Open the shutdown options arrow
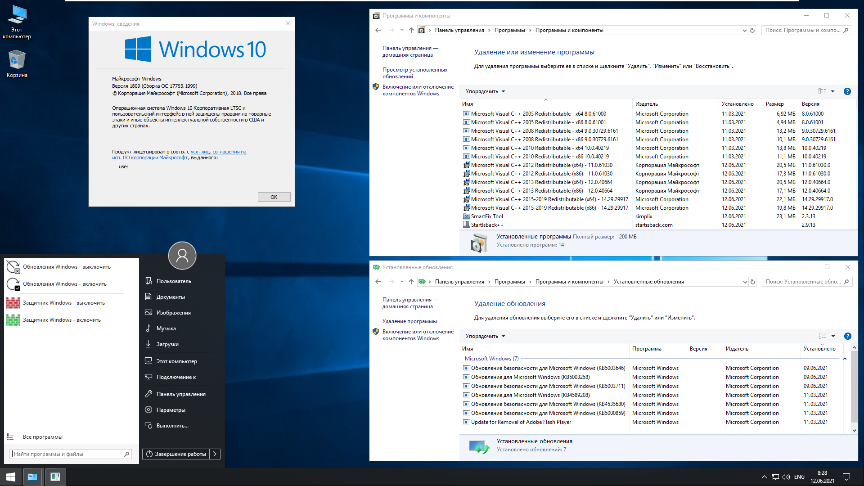The width and height of the screenshot is (864, 486). (x=215, y=454)
